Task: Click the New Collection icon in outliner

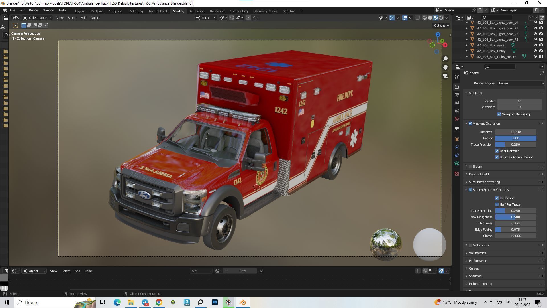Action: [542, 18]
